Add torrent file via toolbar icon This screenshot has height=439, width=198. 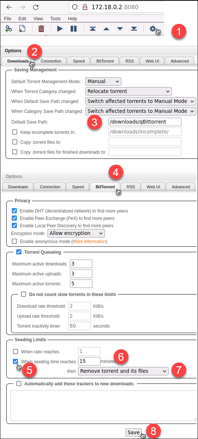click(x=22, y=29)
